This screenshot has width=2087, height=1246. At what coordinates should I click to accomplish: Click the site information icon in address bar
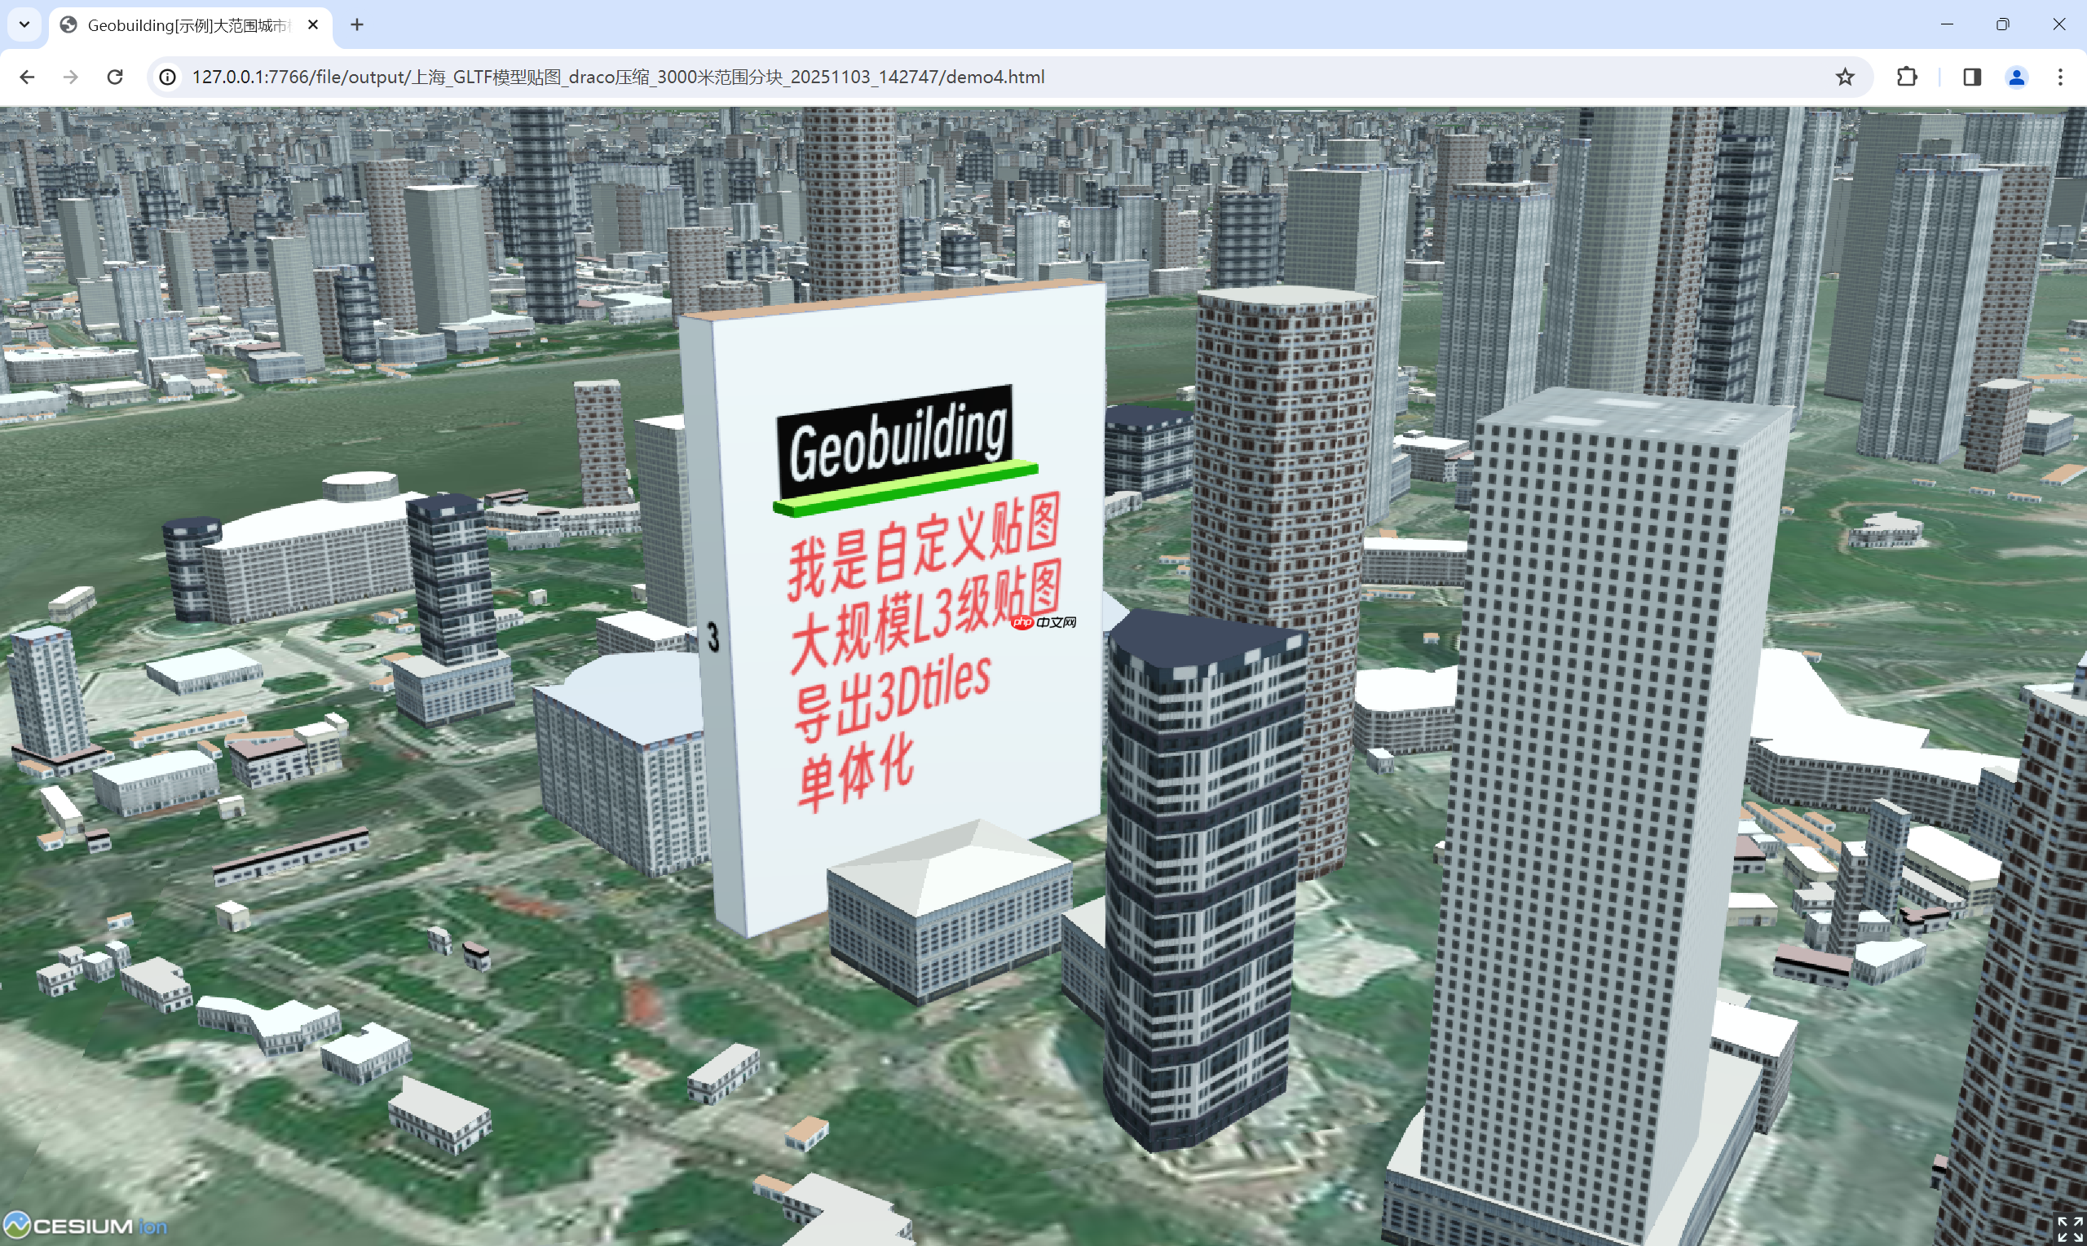pos(167,77)
